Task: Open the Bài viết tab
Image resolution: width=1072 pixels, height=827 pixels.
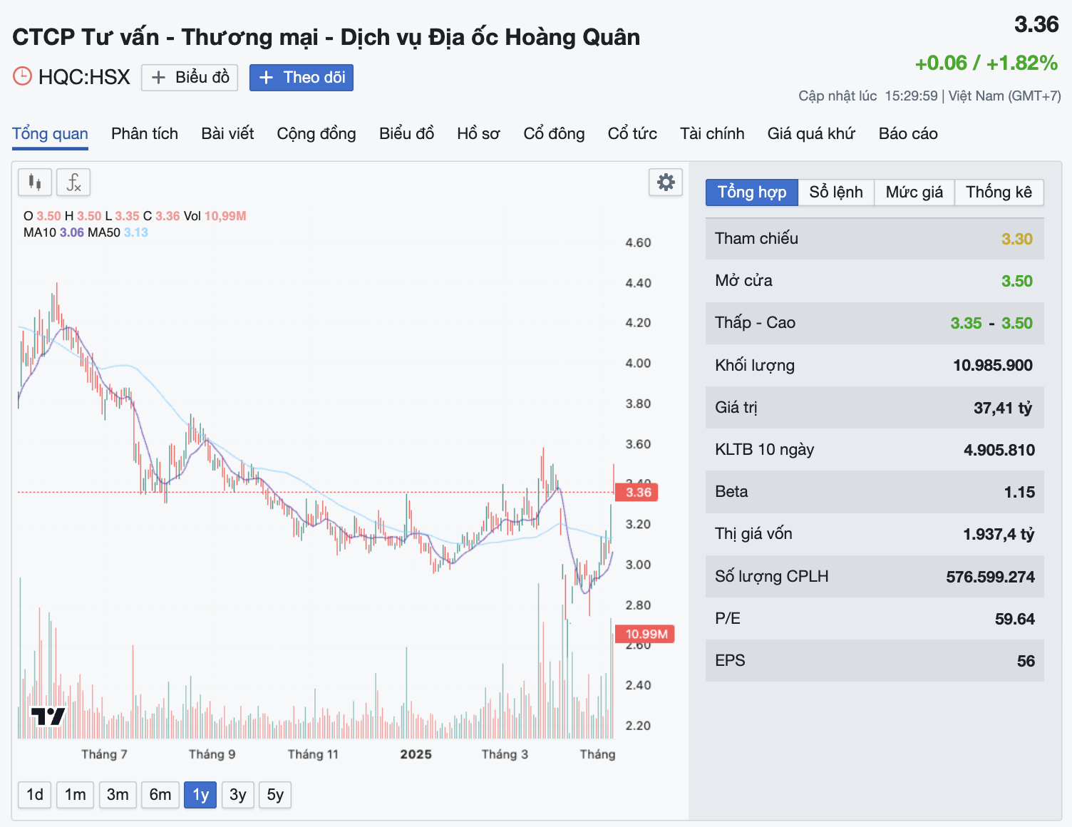Action: (227, 134)
